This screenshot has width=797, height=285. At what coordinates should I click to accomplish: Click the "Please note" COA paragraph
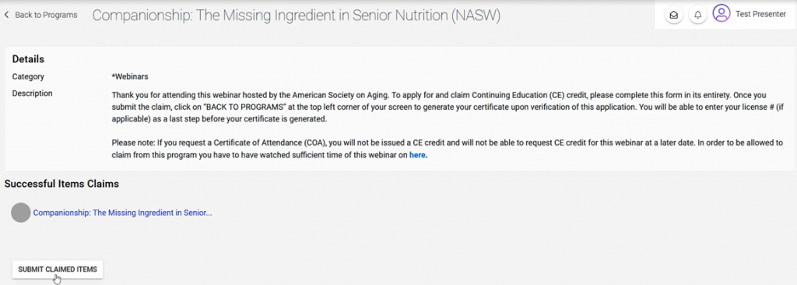click(448, 149)
